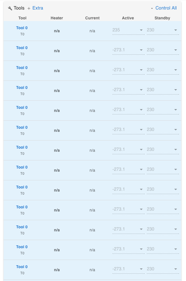
Task: Open the dropdown caret next to Control All
Action: [151, 8]
